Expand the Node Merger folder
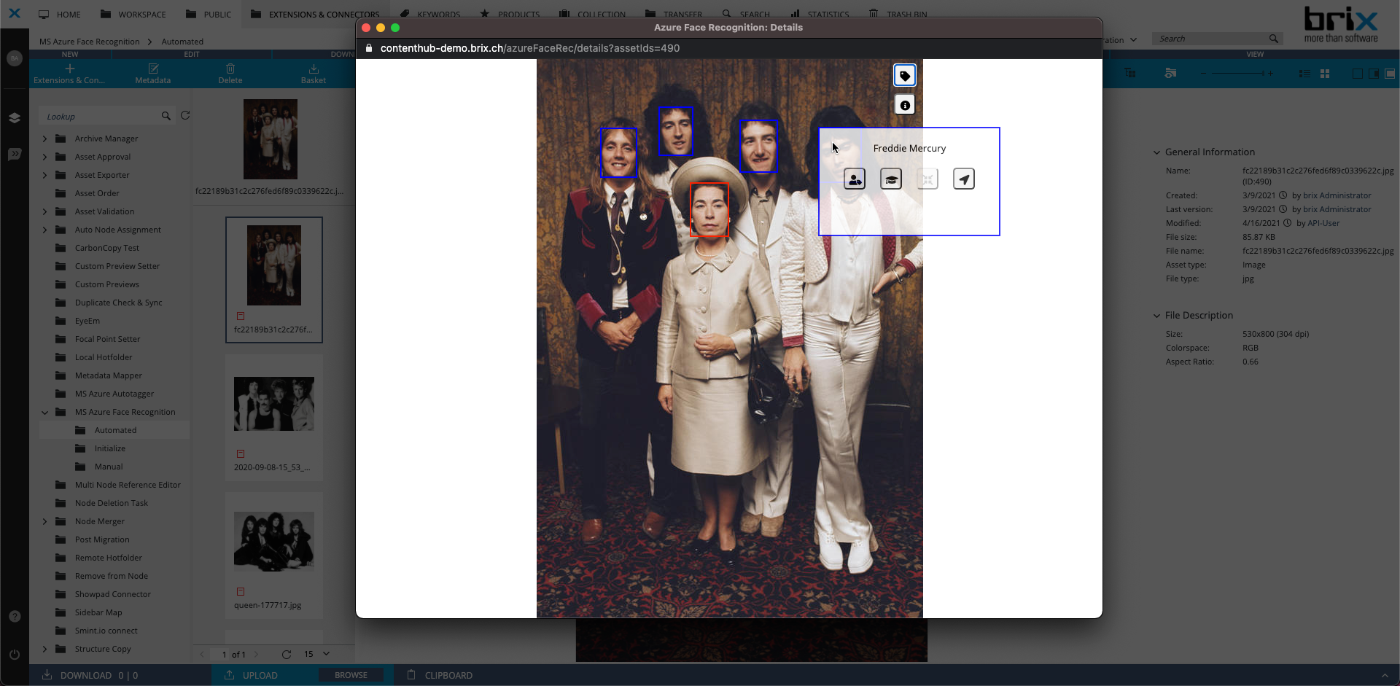The width and height of the screenshot is (1400, 686). [x=45, y=521]
